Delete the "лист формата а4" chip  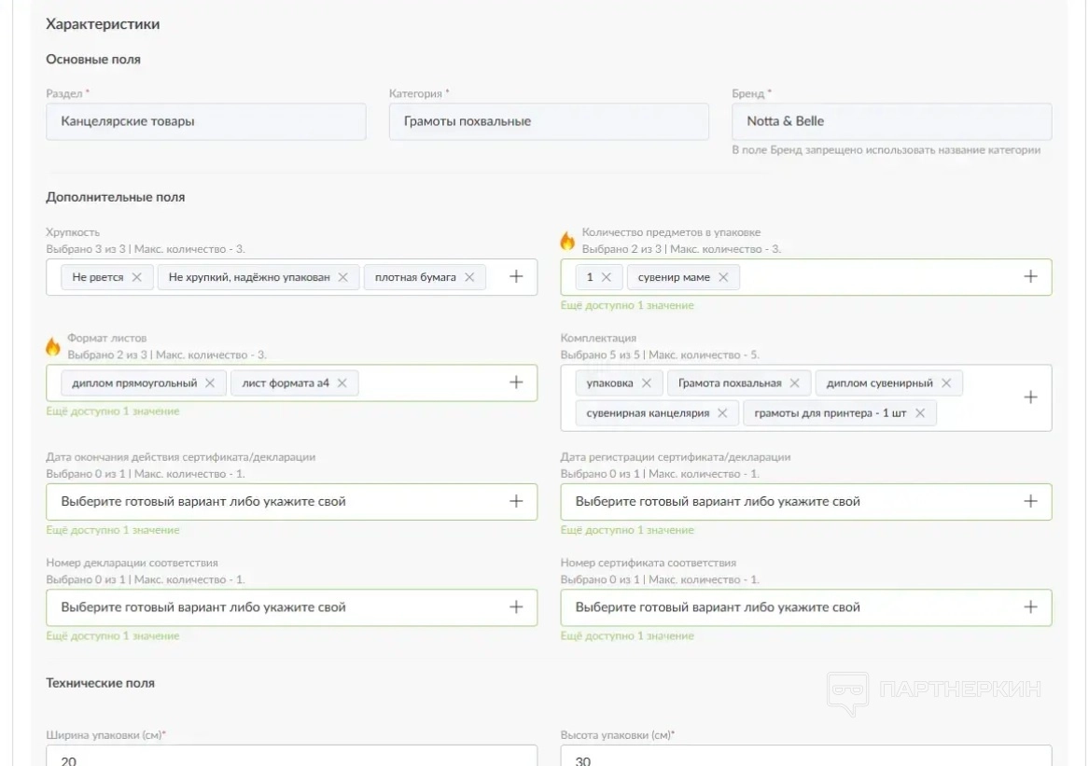point(342,383)
